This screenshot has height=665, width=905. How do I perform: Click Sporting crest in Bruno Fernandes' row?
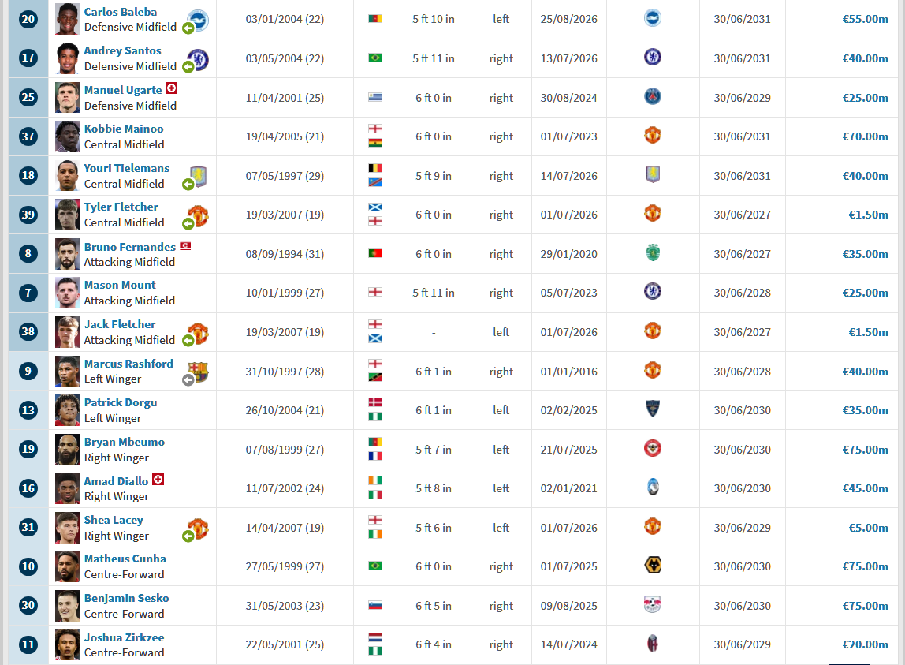652,252
